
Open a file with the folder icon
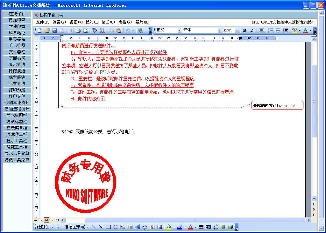click(47, 30)
